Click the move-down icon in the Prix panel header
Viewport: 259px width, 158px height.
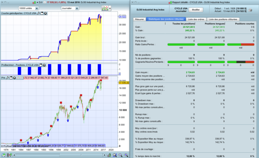(x=21, y=78)
